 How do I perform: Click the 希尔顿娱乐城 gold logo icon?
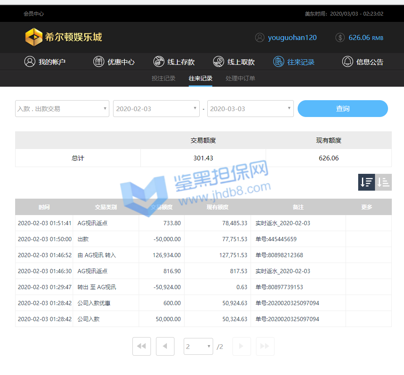(x=34, y=37)
